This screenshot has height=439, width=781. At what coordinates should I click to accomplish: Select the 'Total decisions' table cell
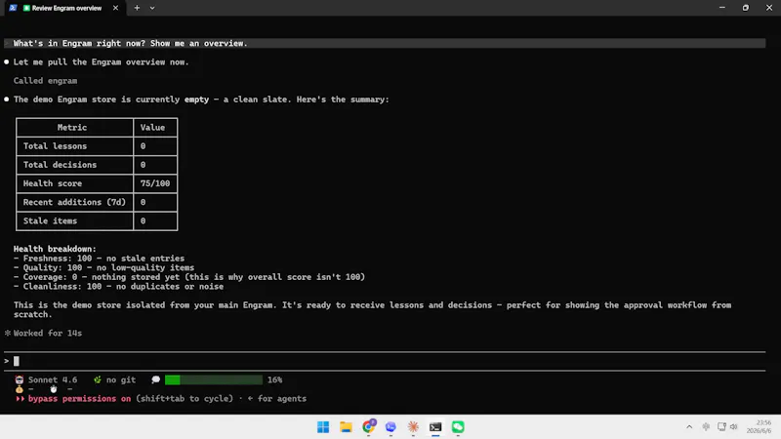click(75, 165)
